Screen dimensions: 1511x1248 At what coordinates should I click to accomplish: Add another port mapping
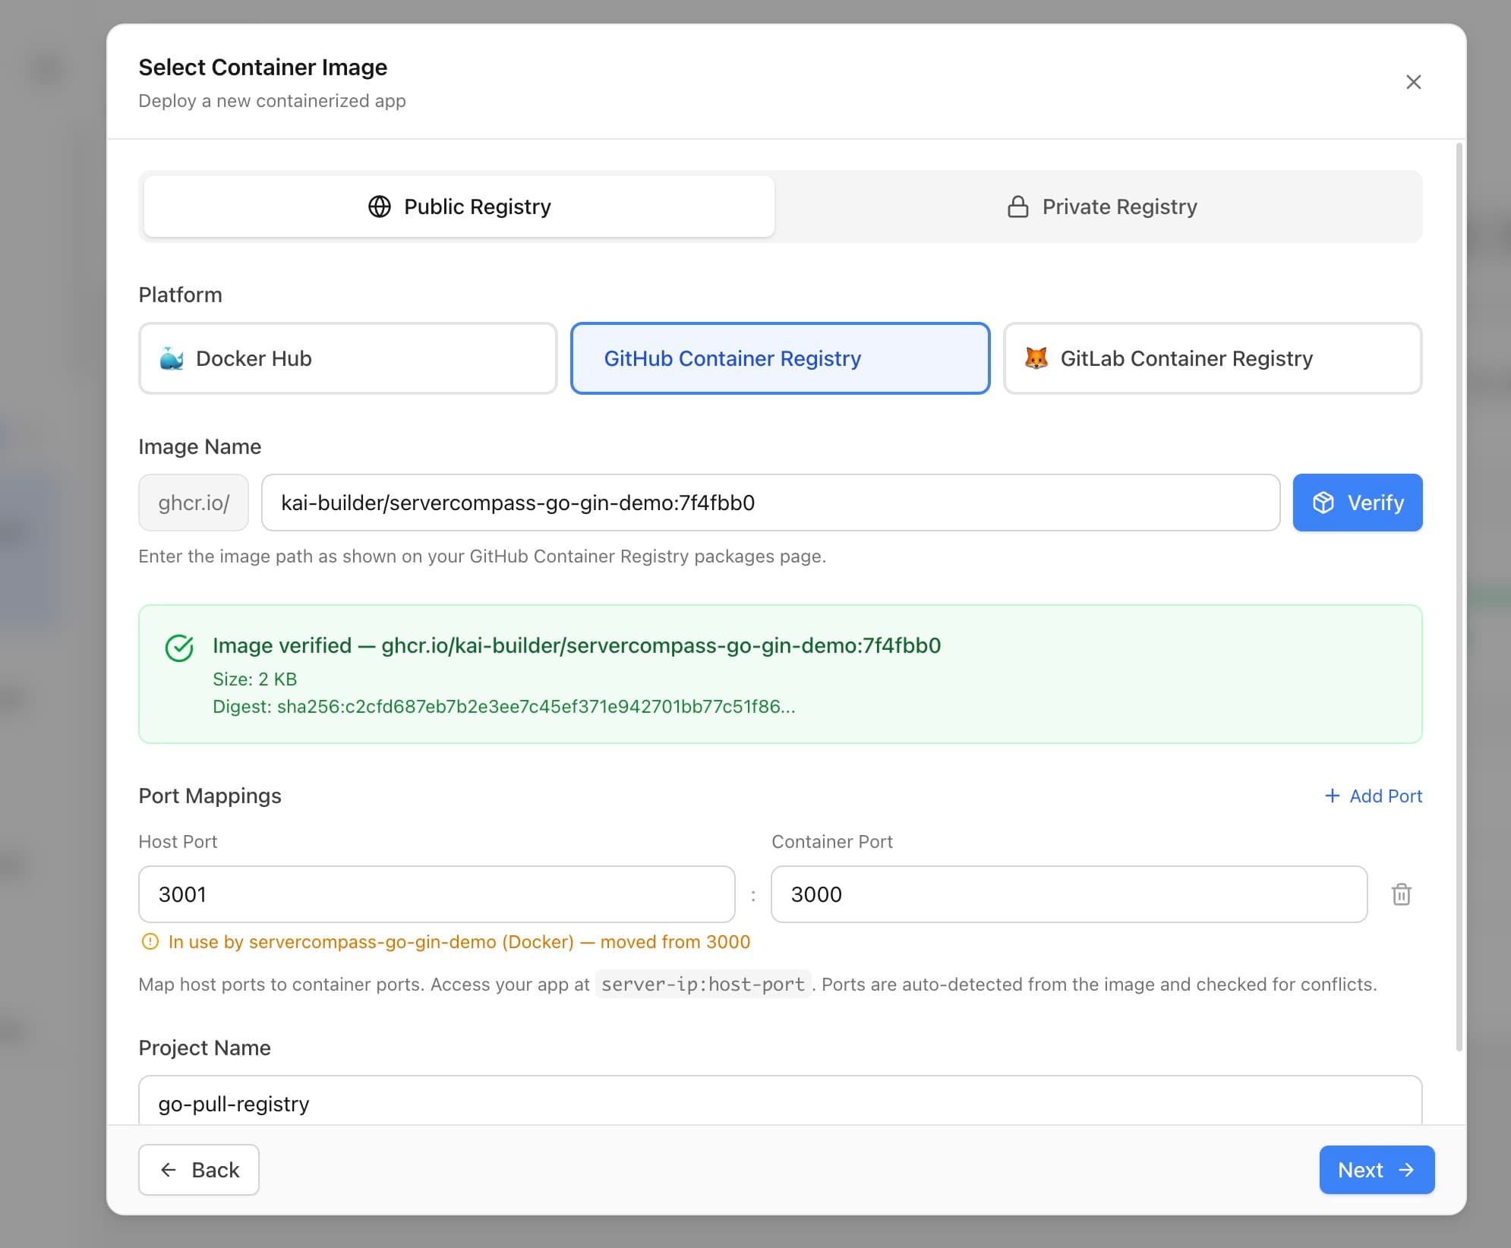click(1371, 796)
